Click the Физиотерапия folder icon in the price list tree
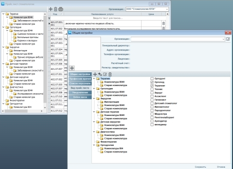 click(x=7, y=101)
